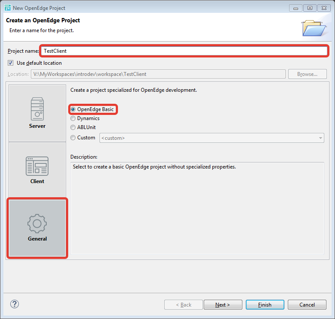Choose the ABLUnit radio option
The image size is (335, 319).
pos(73,127)
